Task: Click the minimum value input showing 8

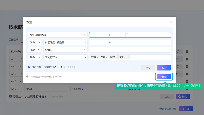Action: coord(109,35)
